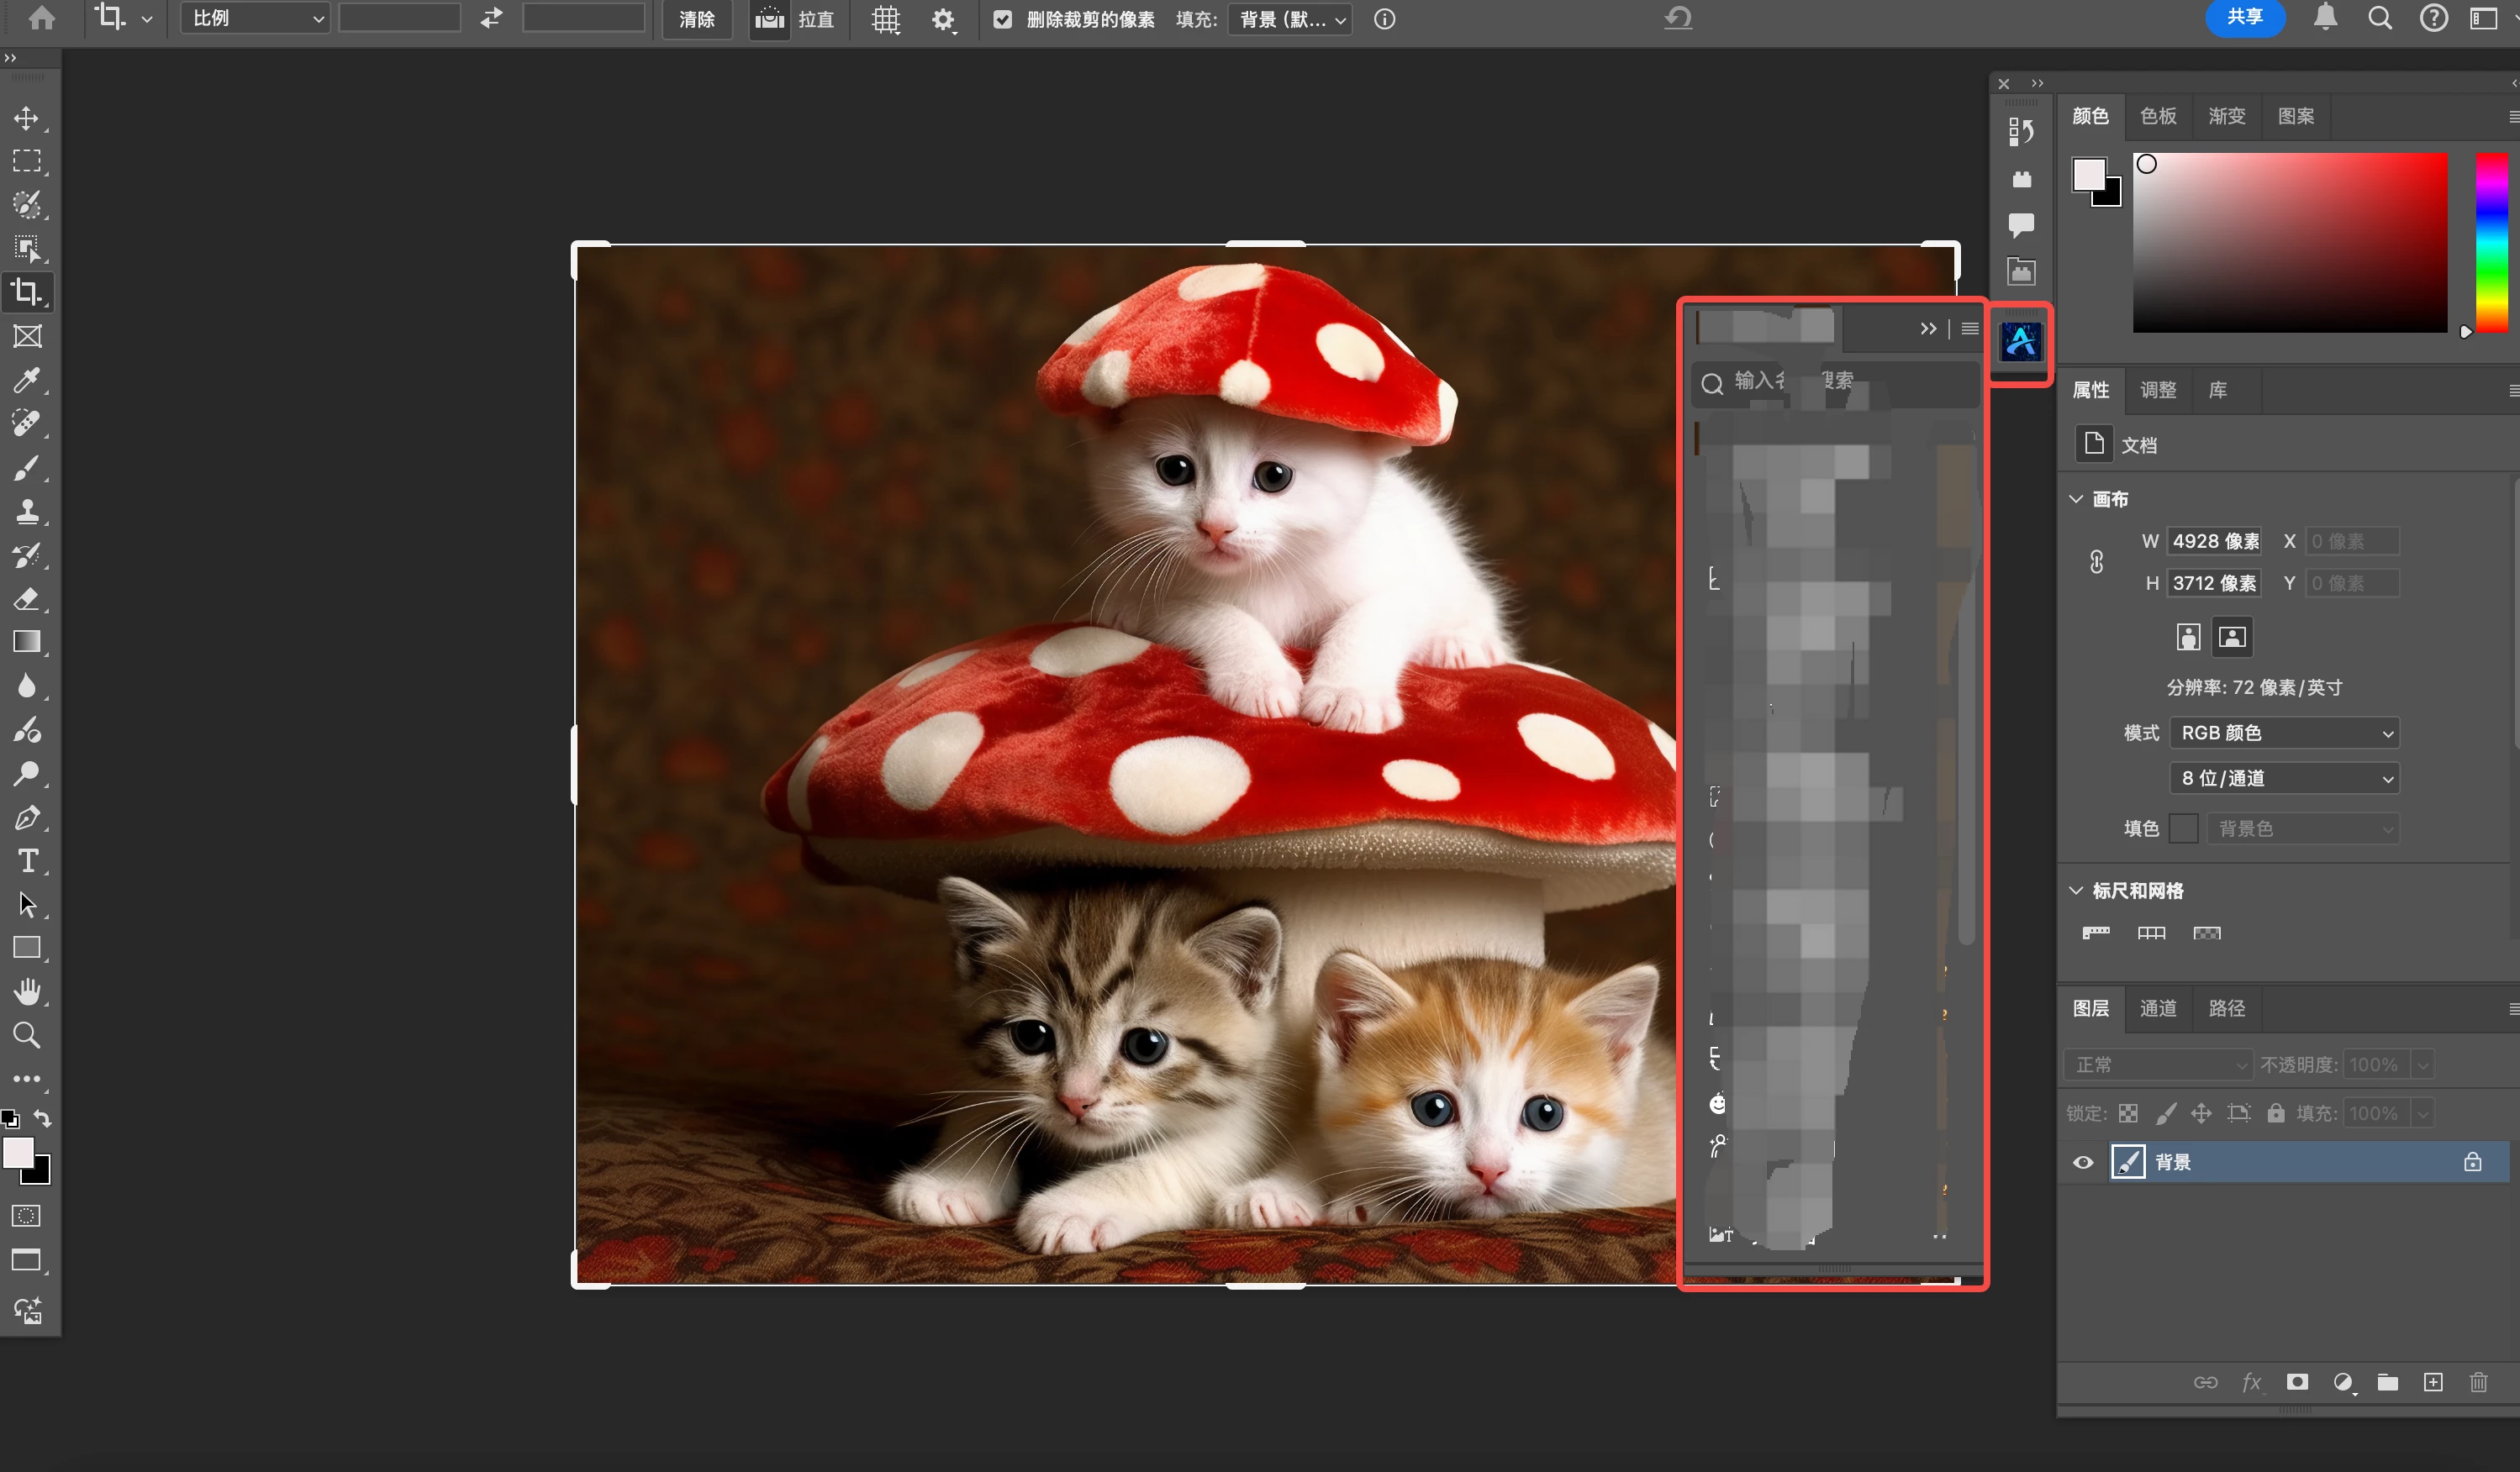Select the Zoom tool in the toolbar
This screenshot has height=1472, width=2520.
26,1035
